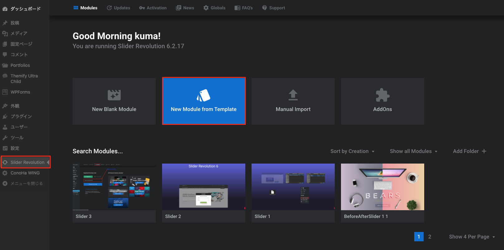Image resolution: width=504 pixels, height=250 pixels.
Task: Select the Slider 2 module thumbnail
Action: (x=204, y=187)
